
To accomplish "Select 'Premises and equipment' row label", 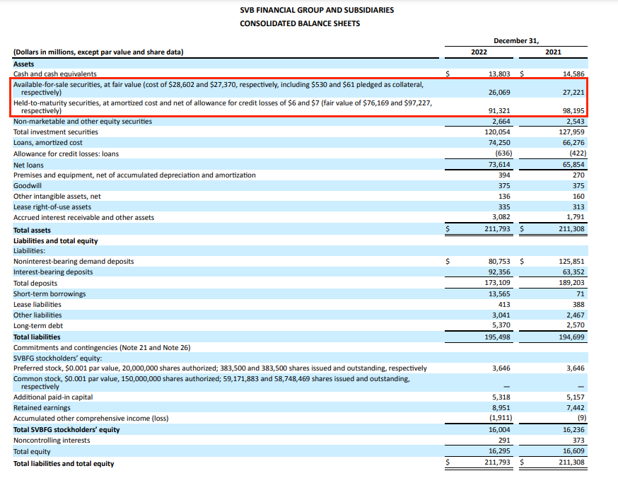I will click(134, 175).
